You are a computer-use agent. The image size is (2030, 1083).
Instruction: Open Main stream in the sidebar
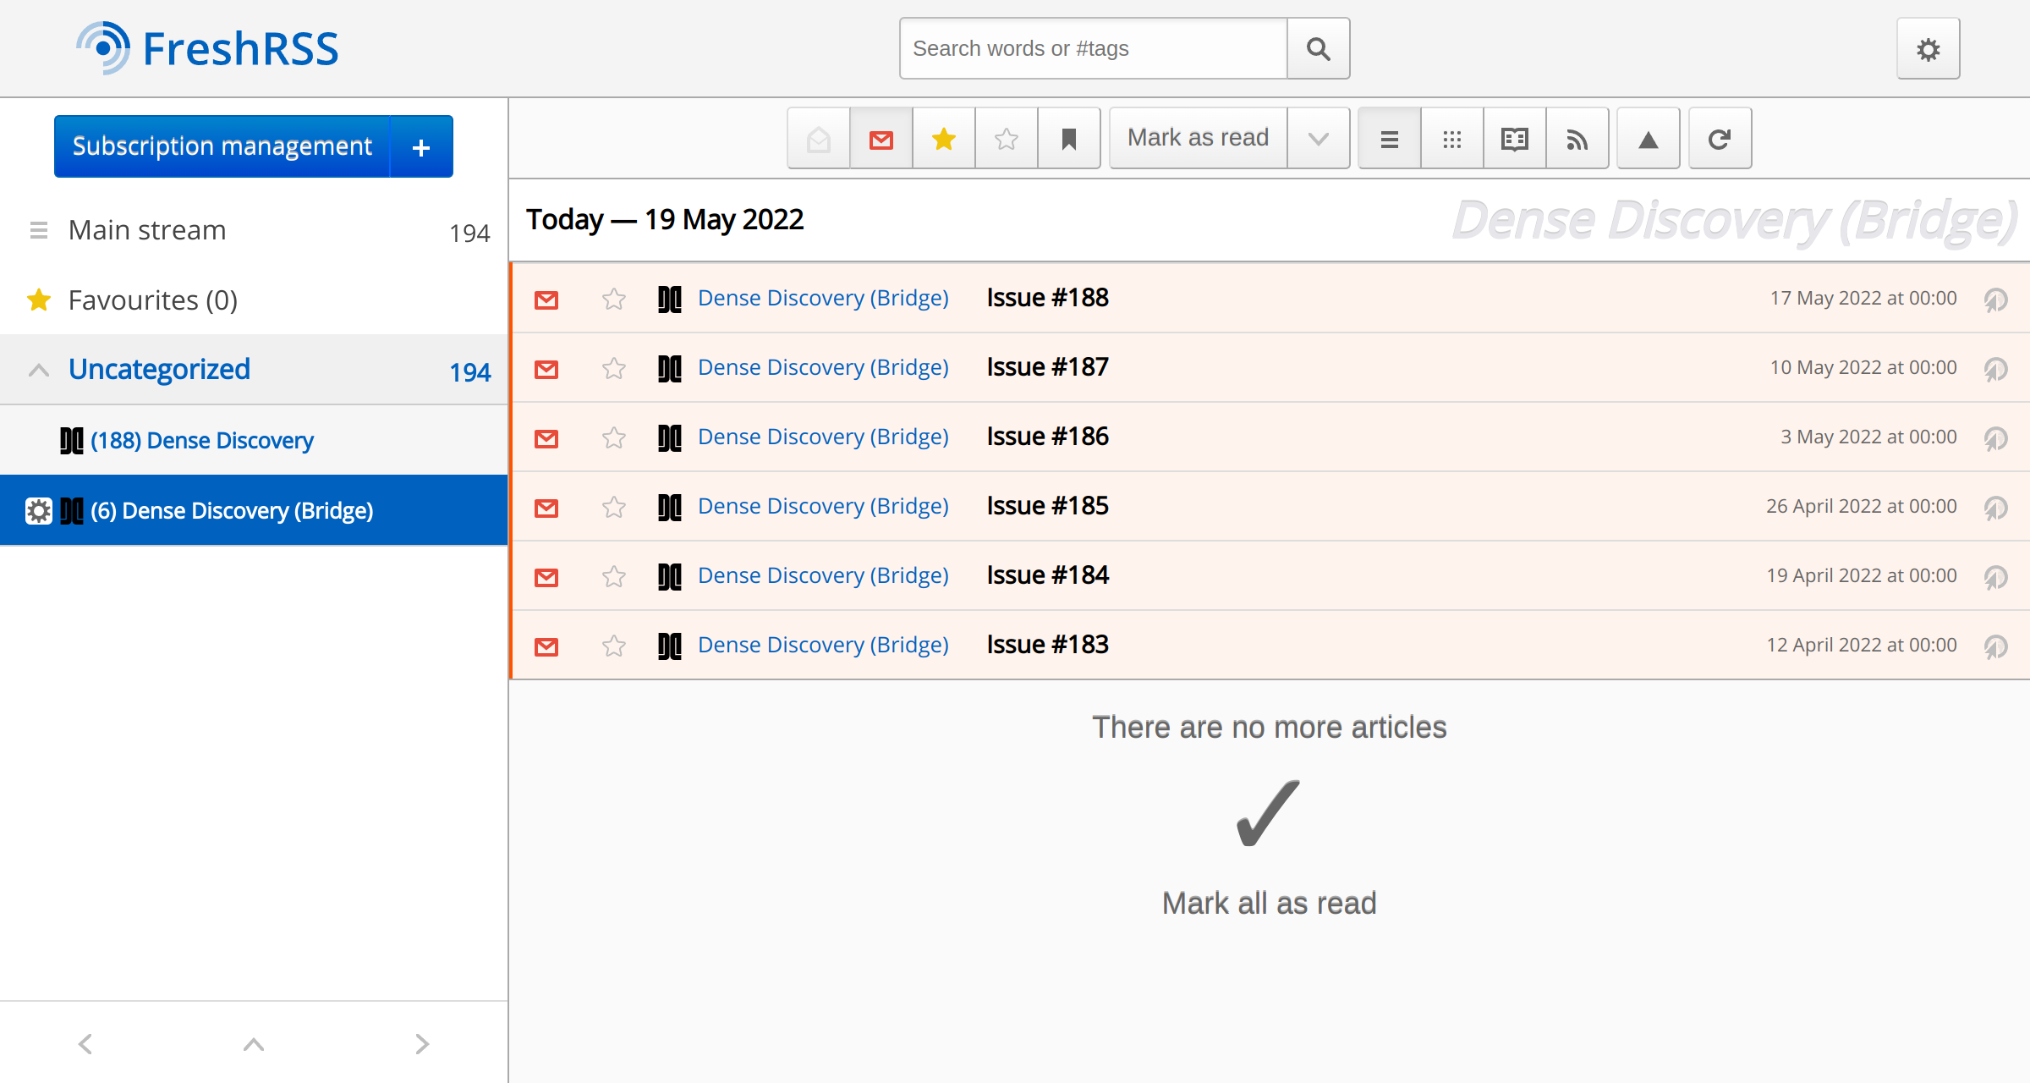147,230
